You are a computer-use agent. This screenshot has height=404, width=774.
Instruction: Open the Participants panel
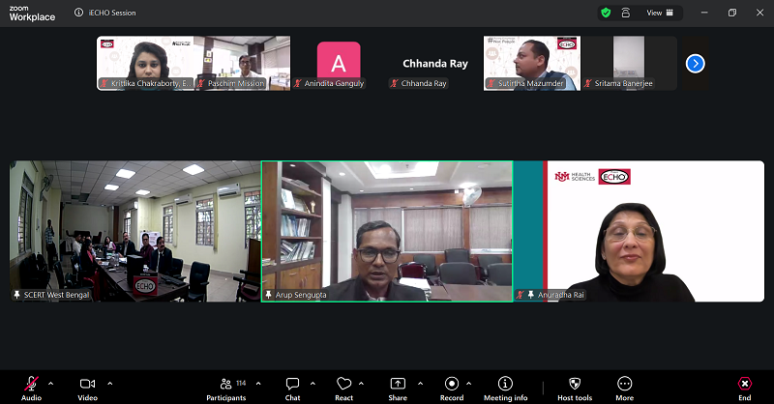226,389
